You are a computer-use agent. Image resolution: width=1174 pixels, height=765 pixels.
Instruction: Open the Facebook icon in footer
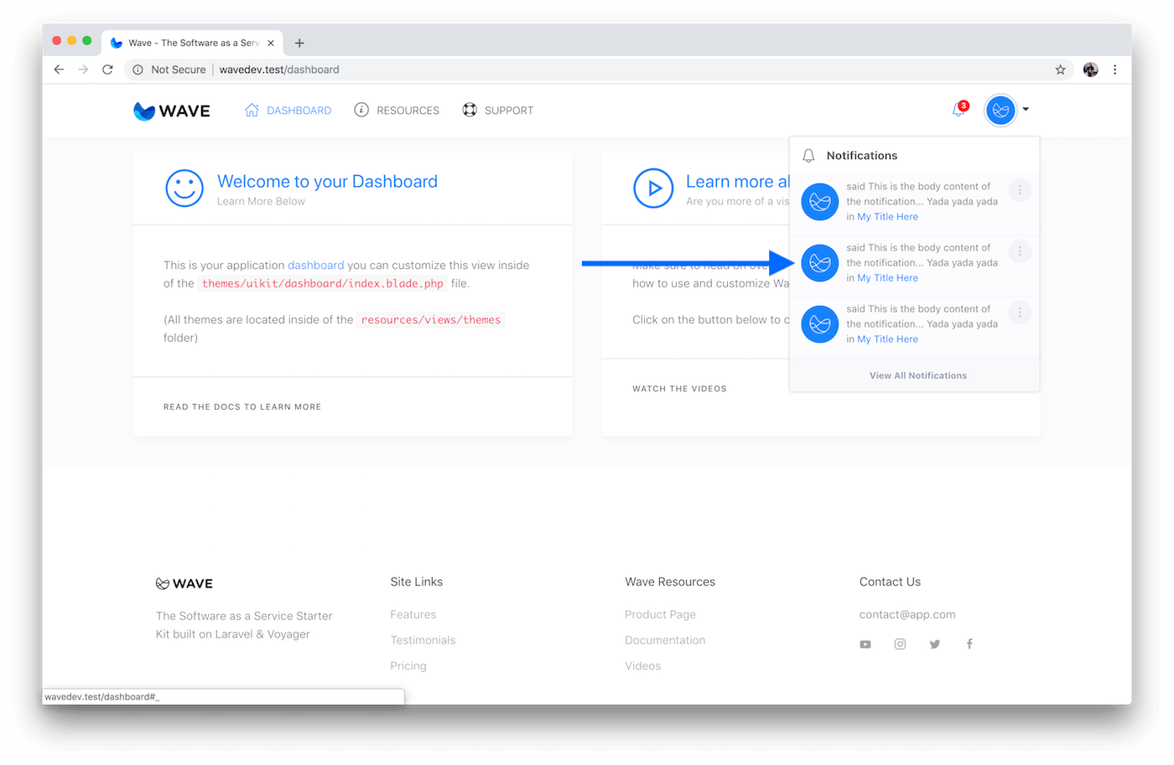point(969,644)
